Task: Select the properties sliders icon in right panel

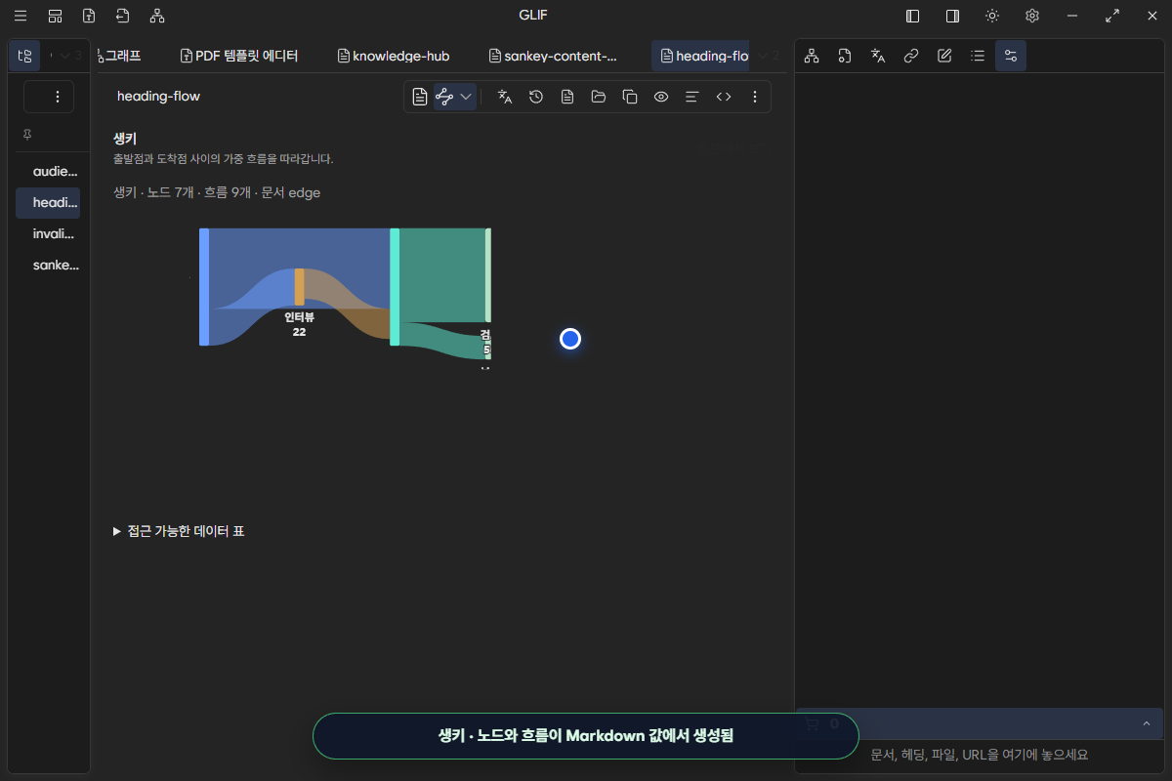Action: [x=1011, y=56]
